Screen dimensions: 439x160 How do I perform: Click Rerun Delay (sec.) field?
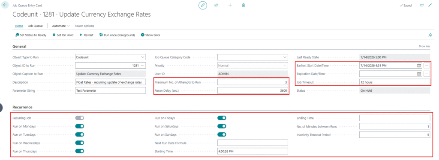(253, 90)
